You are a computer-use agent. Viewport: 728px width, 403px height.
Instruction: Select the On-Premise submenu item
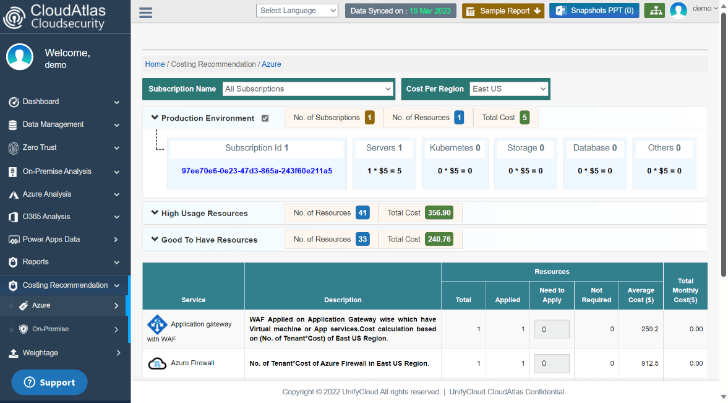point(64,329)
